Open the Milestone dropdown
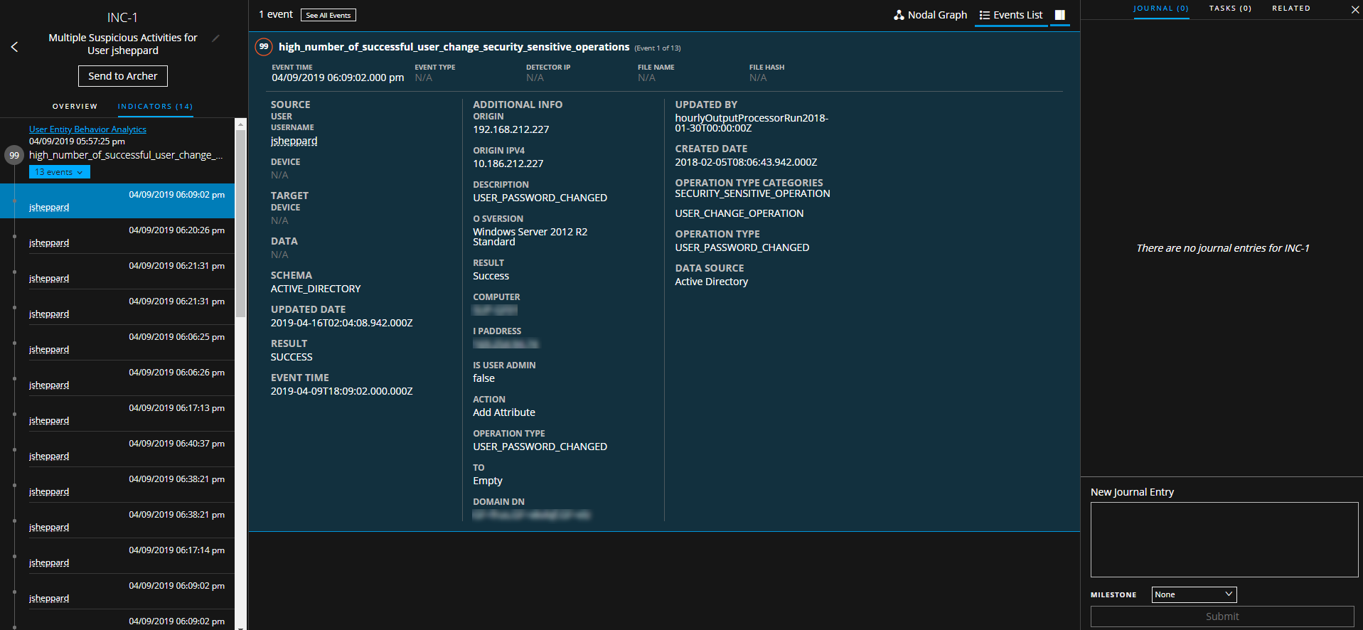The height and width of the screenshot is (630, 1363). click(x=1193, y=594)
